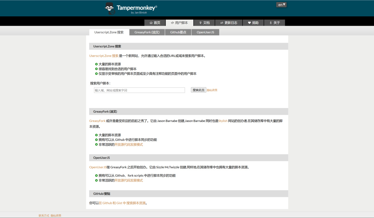This screenshot has width=374, height=218.
Task: Go to the 首页 navigation tab
Action: click(155, 23)
